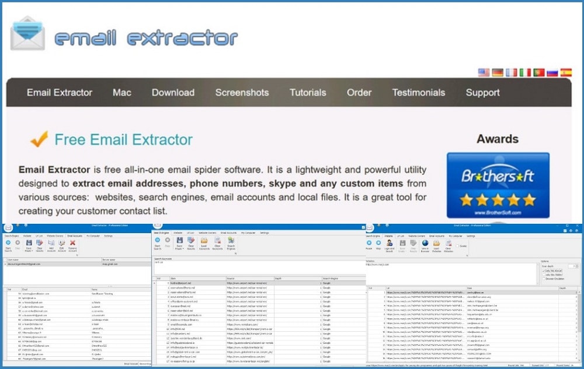The image size is (584, 369).
Task: Click View in Browser globe icon
Action: coord(425,243)
